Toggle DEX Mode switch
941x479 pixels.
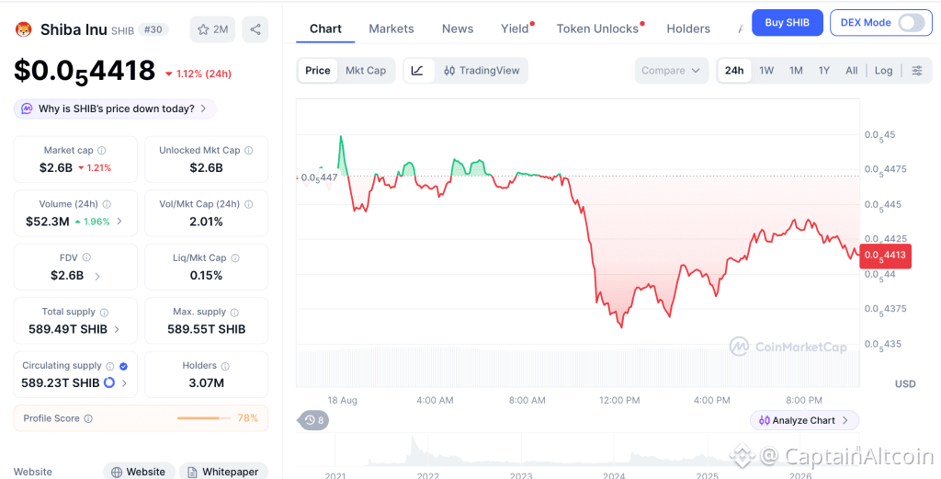[911, 23]
